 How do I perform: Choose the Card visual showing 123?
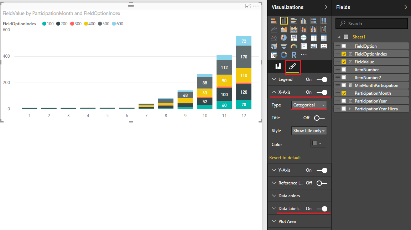tap(313, 46)
